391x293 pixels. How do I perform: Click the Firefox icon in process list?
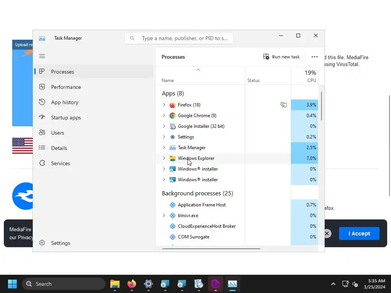click(x=172, y=105)
